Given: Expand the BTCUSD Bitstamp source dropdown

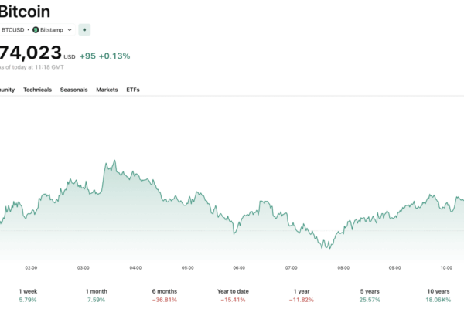Looking at the screenshot, I should click(70, 30).
